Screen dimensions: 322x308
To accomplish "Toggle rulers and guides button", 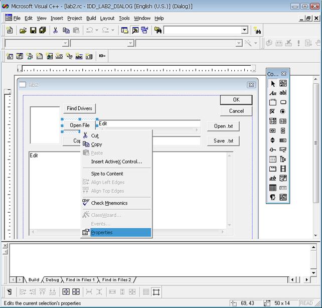I will tap(156, 291).
